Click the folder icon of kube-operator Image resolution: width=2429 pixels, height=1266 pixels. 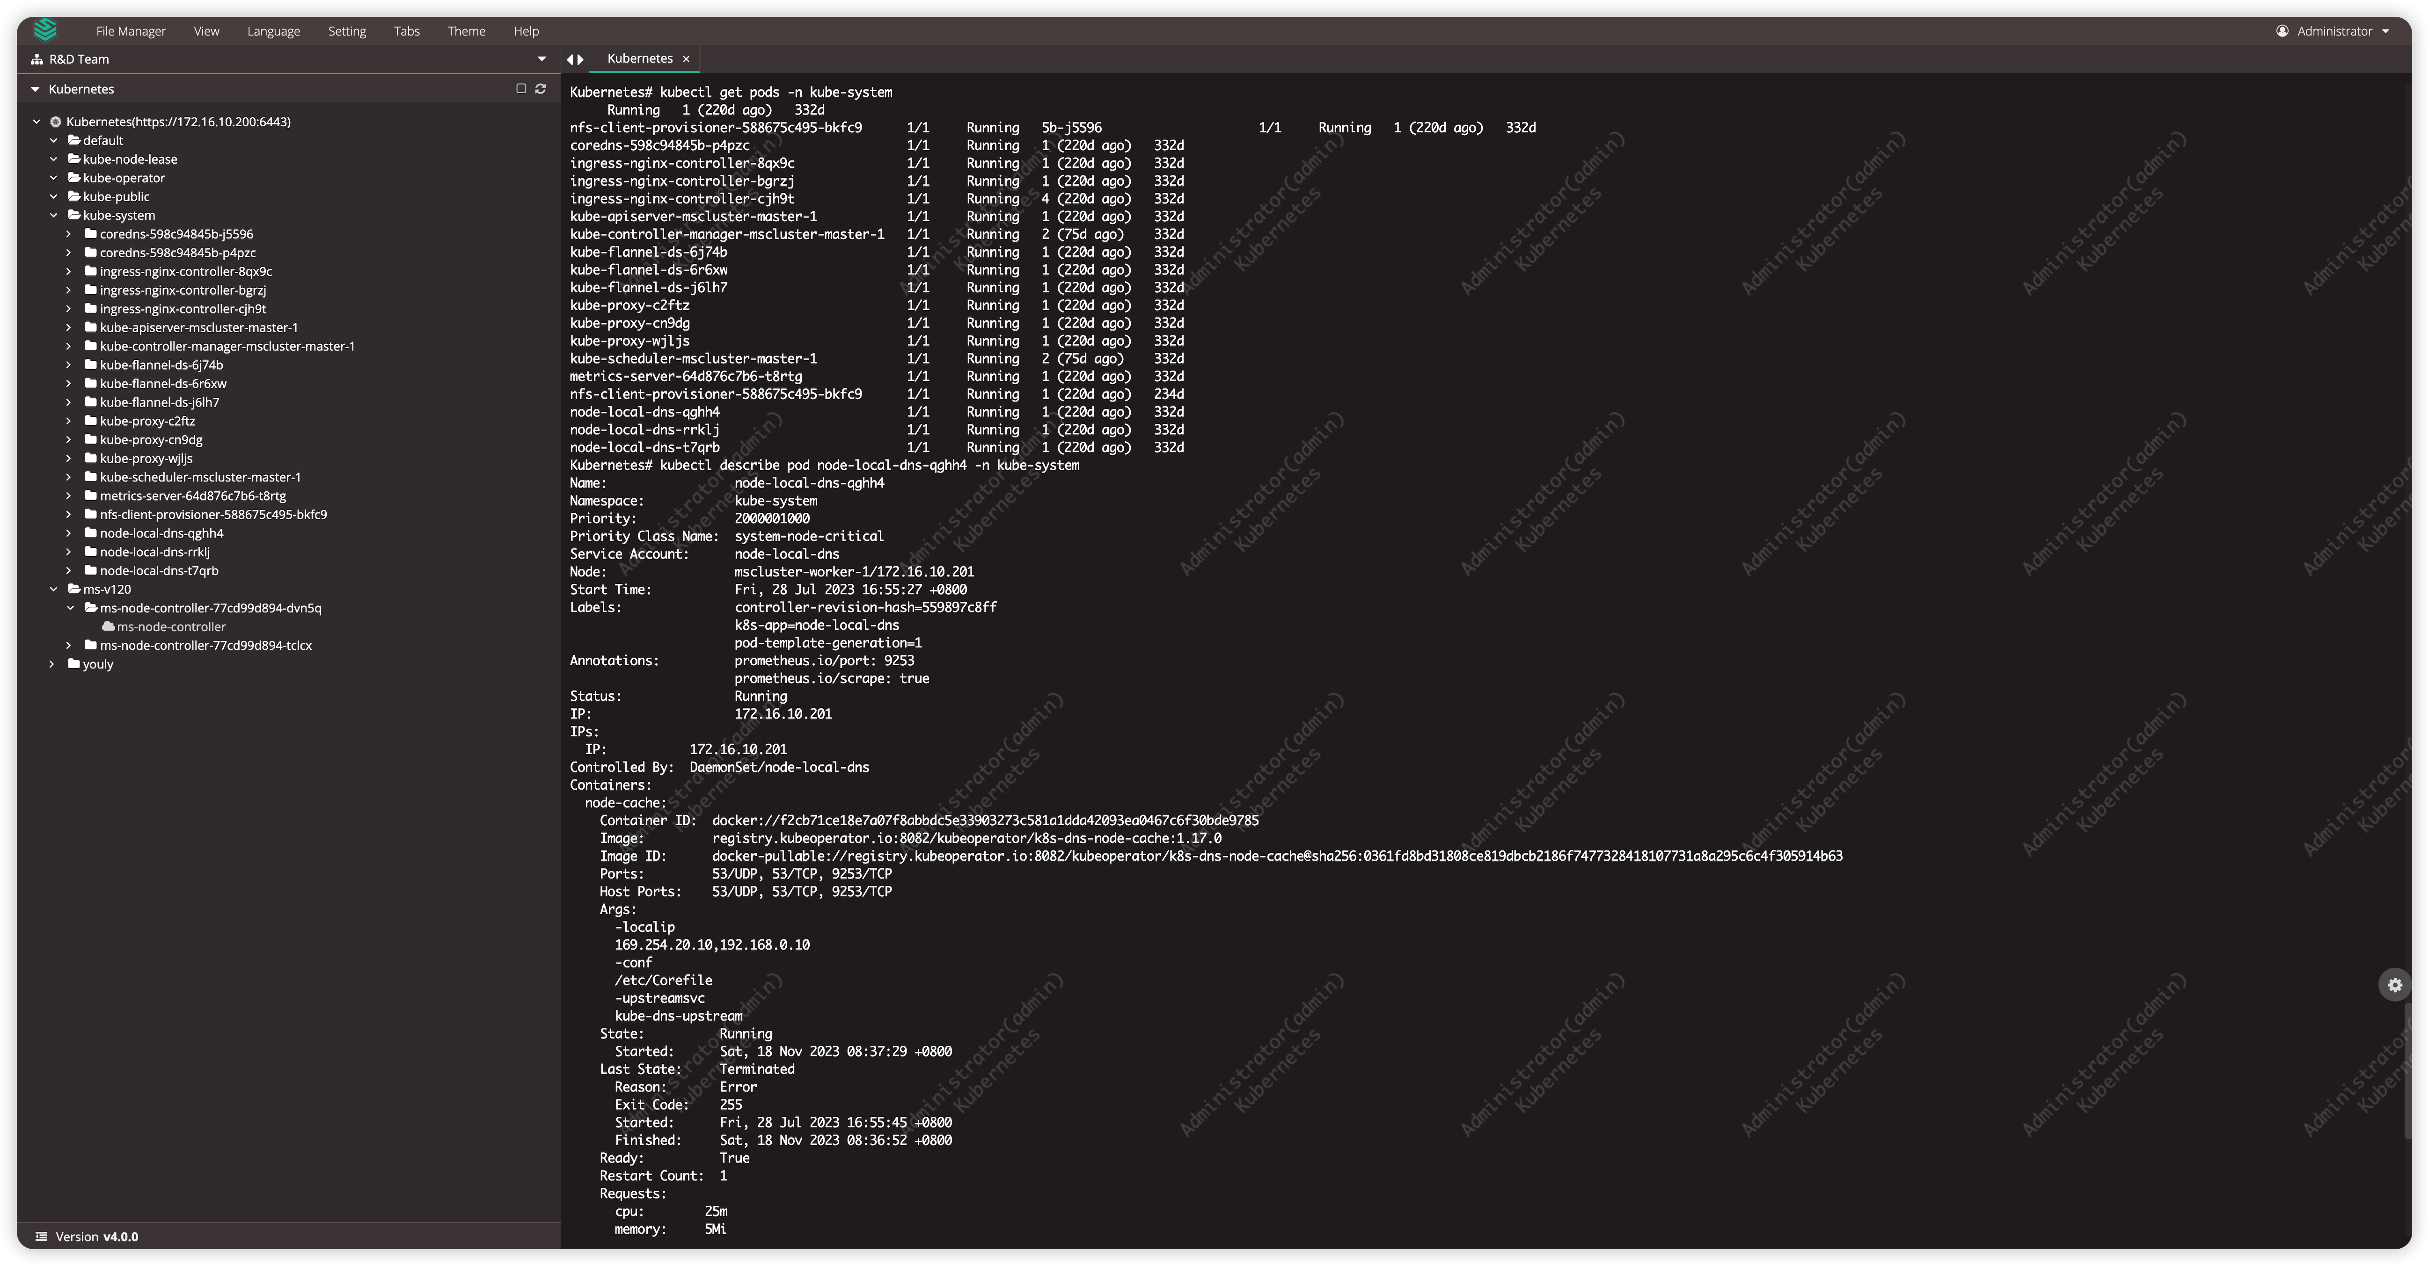73,177
